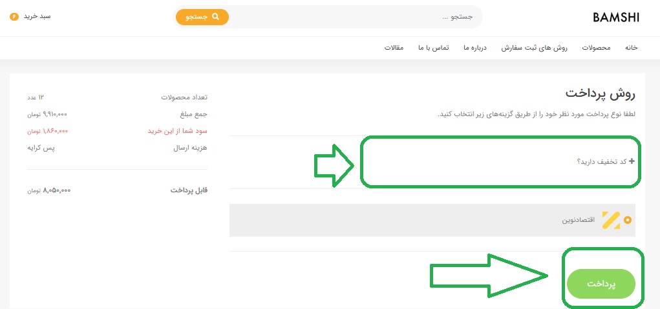Open the درباره ما page
Image resolution: width=660 pixels, height=309 pixels.
pyautogui.click(x=474, y=48)
